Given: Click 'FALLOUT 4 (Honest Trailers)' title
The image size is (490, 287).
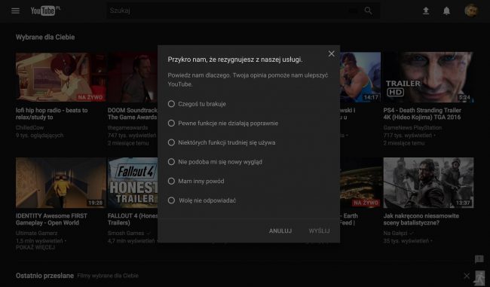Looking at the screenshot, I should (133, 219).
